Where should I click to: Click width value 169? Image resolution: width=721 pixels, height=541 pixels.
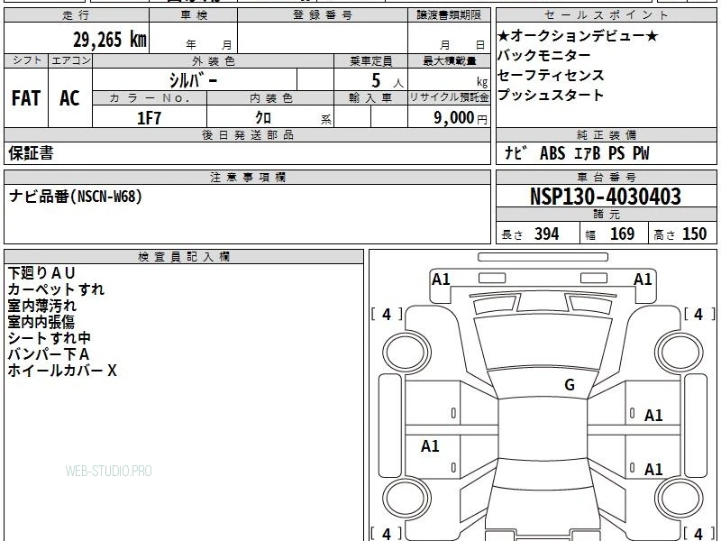coord(622,234)
